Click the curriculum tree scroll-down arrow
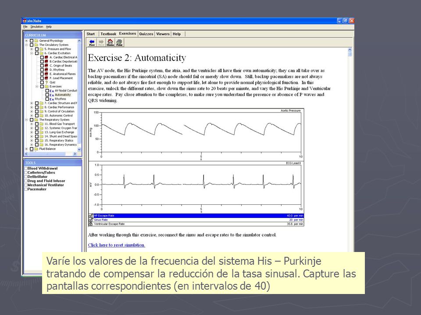Image resolution: width=421 pixels, height=315 pixels. (79, 150)
